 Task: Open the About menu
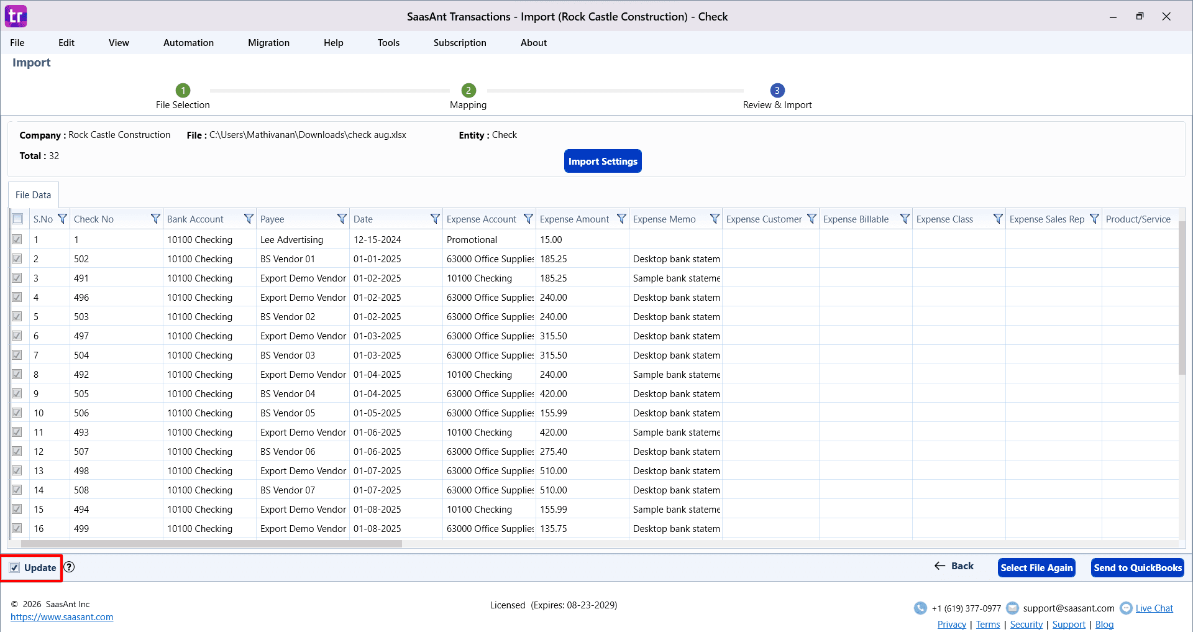pos(534,43)
